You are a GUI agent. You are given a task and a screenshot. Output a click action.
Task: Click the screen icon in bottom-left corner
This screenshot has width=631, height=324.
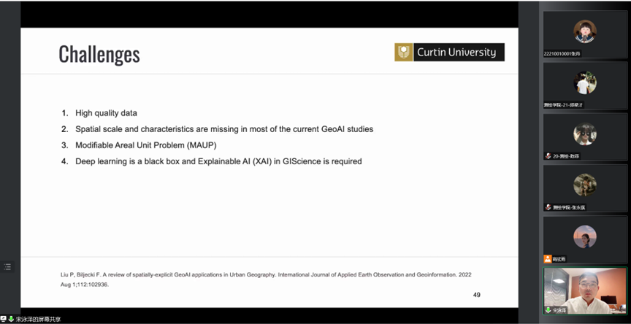tap(4, 319)
